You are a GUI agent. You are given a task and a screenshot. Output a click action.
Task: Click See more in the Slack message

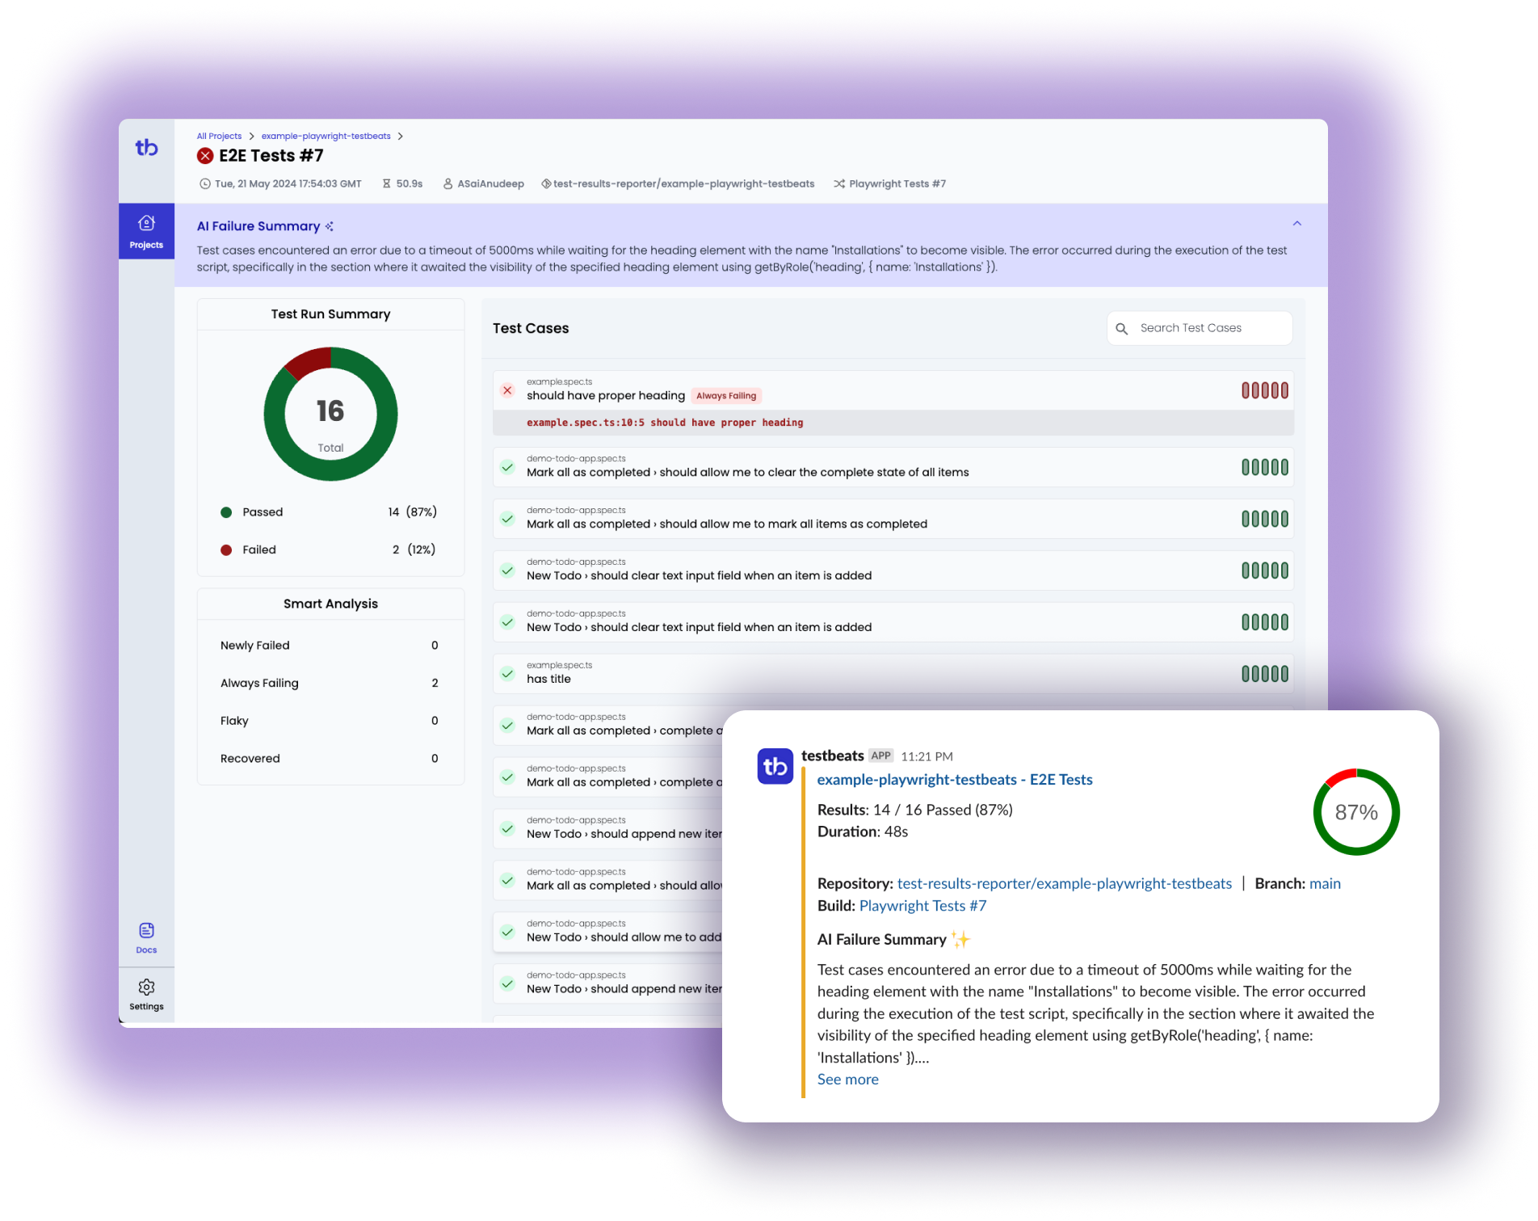[x=847, y=1080]
